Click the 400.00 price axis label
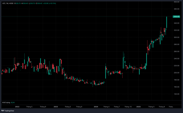 coord(176,2)
